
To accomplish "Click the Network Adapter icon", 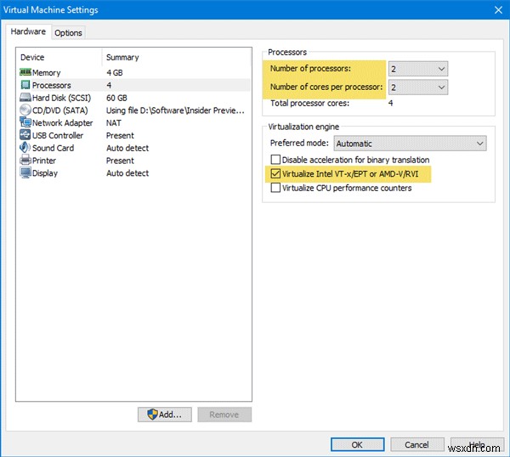I will click(x=25, y=122).
